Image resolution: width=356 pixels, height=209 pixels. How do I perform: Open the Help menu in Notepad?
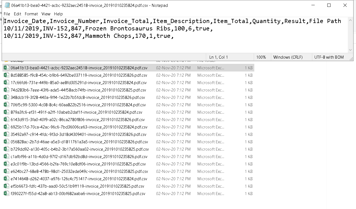[x=58, y=14]
